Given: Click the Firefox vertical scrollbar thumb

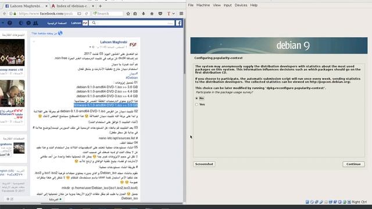Looking at the screenshot, I should pos(184,46).
